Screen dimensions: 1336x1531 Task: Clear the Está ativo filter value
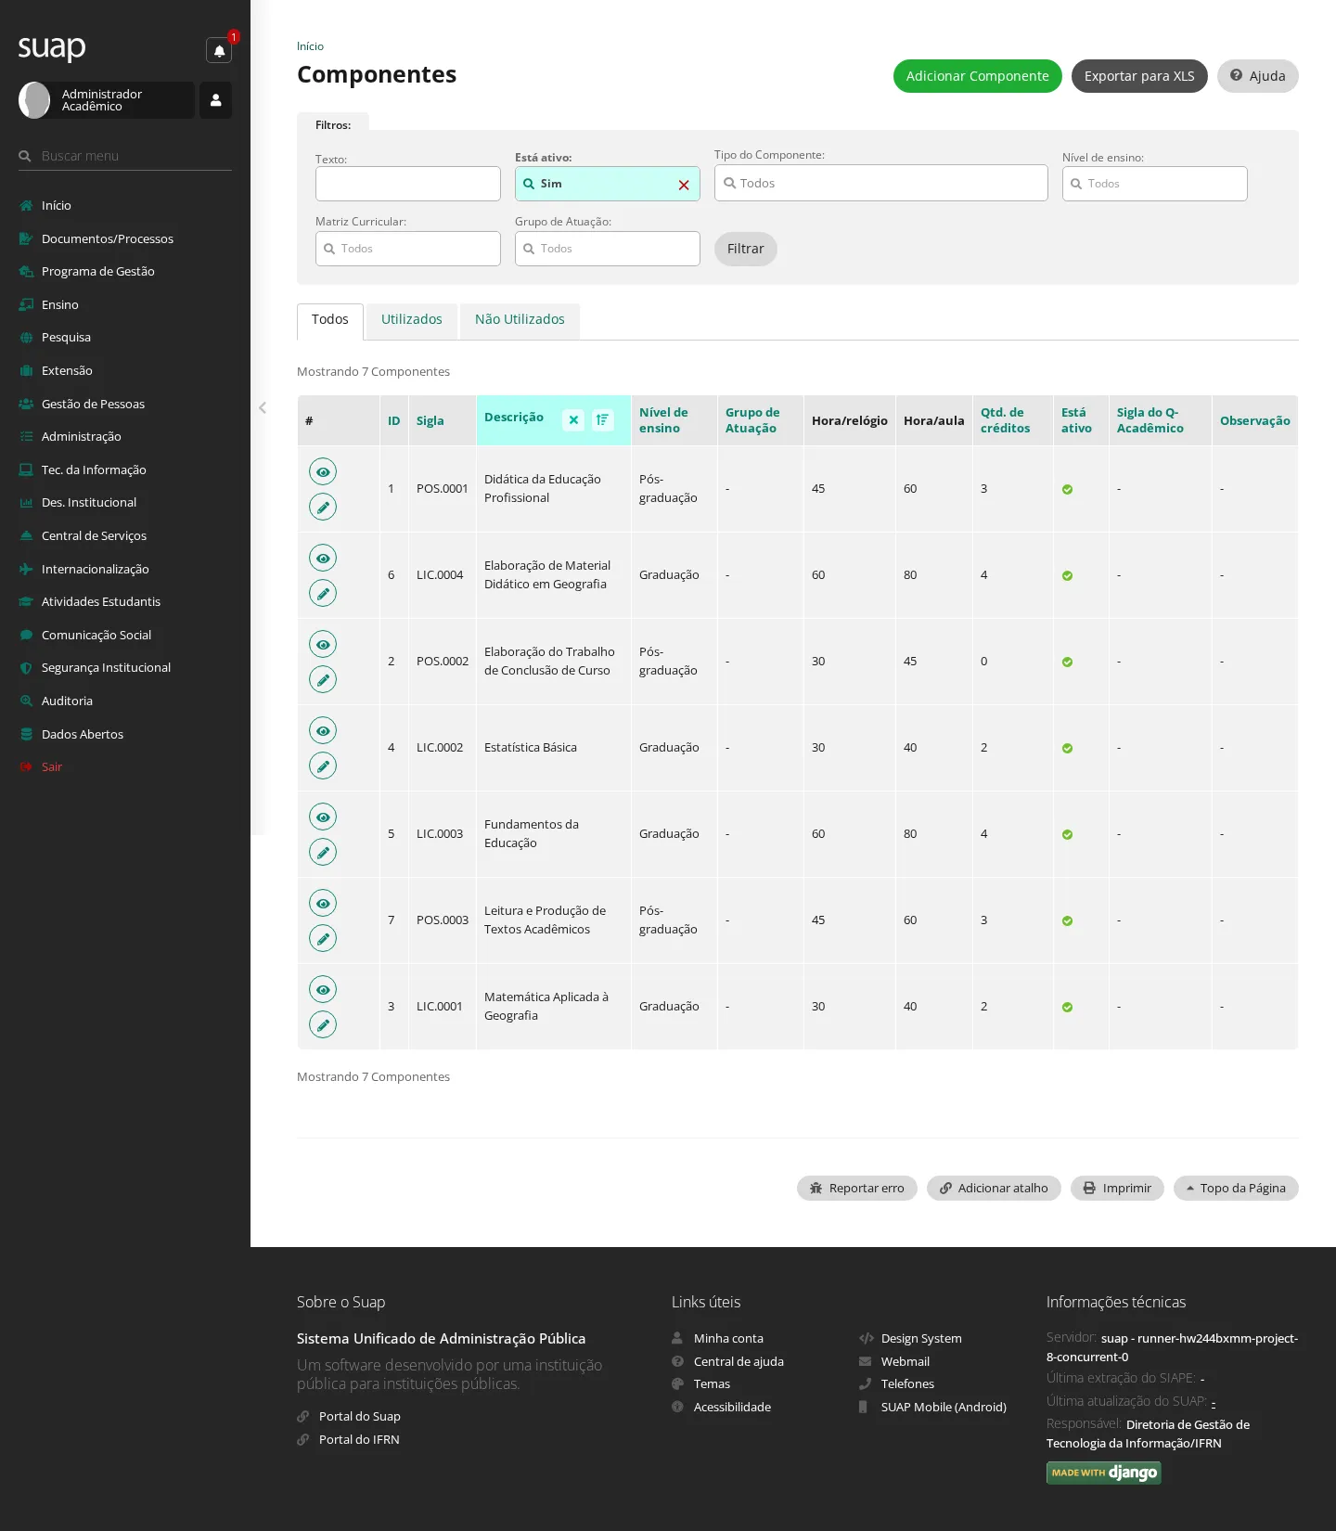click(x=684, y=185)
